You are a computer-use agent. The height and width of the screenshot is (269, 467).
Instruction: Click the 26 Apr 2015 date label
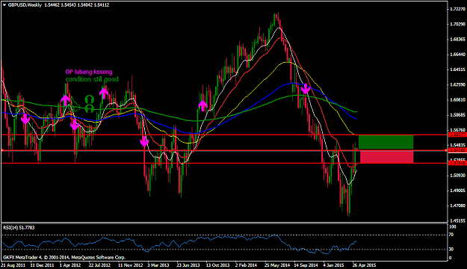click(364, 265)
